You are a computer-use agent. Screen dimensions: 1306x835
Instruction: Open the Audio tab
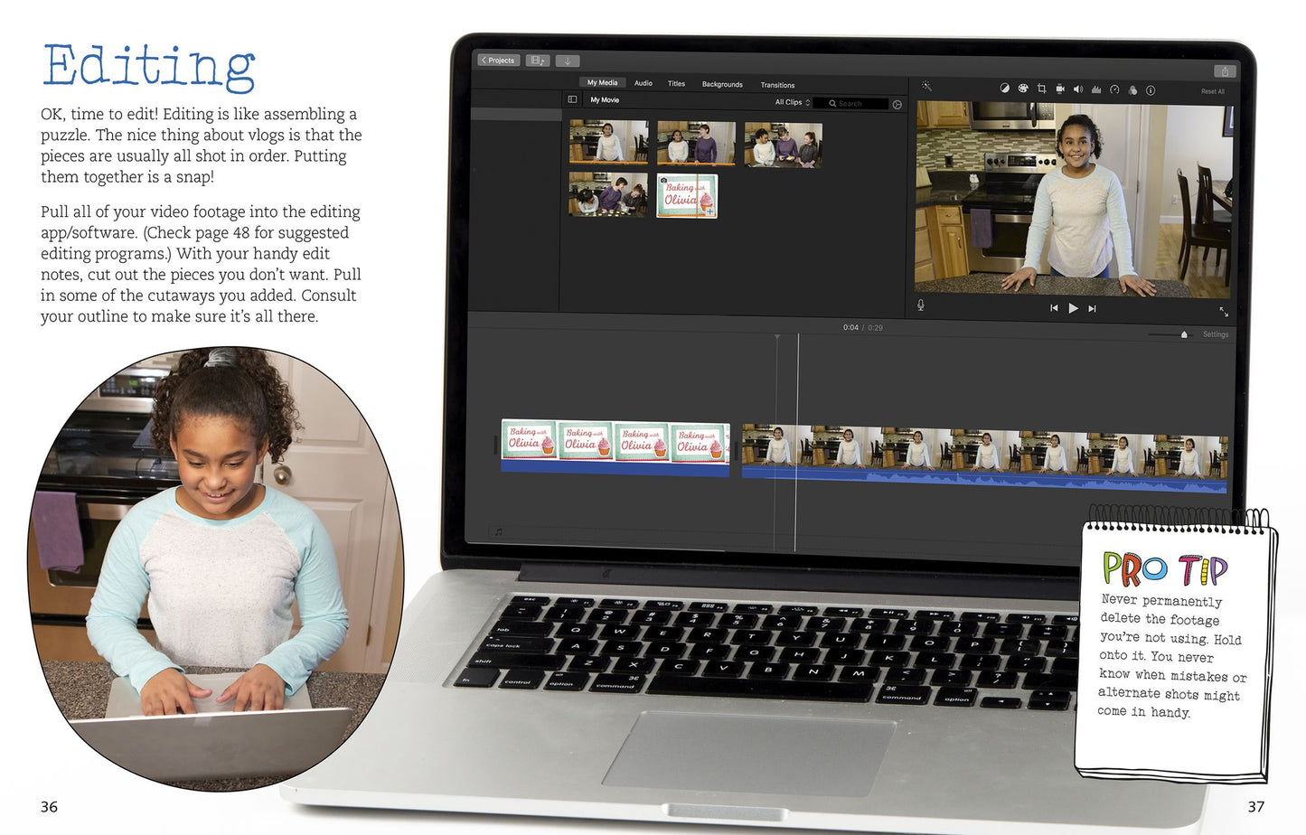tap(644, 83)
